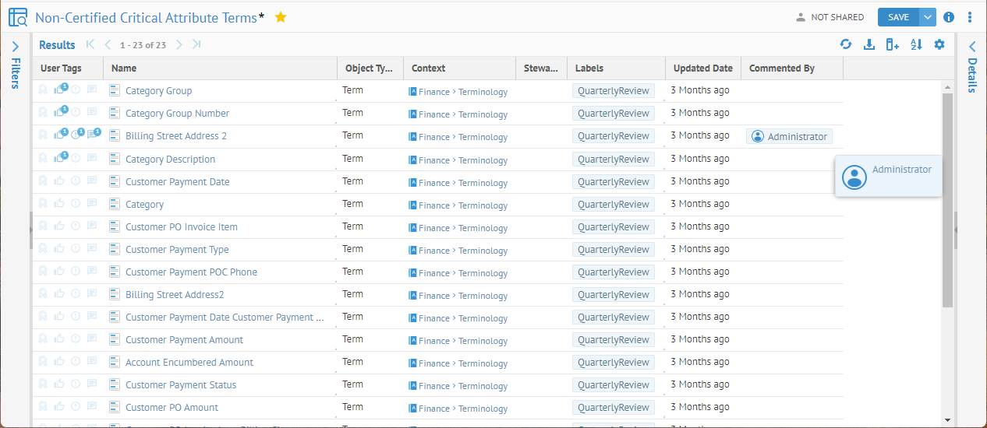
Task: Toggle the certification ribbon on Customer Payment Date
Action: click(43, 181)
